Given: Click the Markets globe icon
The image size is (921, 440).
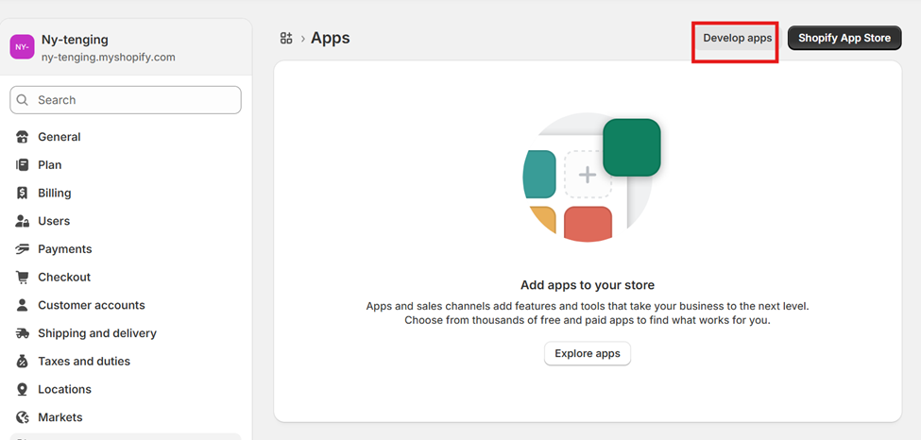Looking at the screenshot, I should click(x=23, y=417).
